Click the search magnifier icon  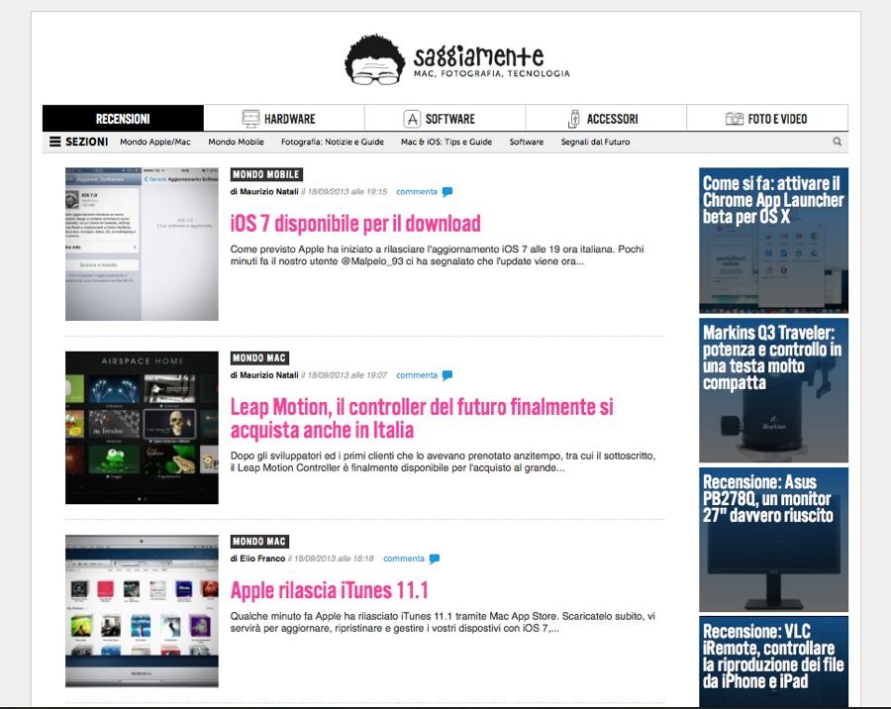point(837,142)
